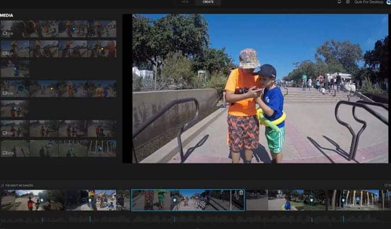Click the highlight marker on the selected timeline clip
The width and height of the screenshot is (391, 229).
pyautogui.click(x=174, y=200)
